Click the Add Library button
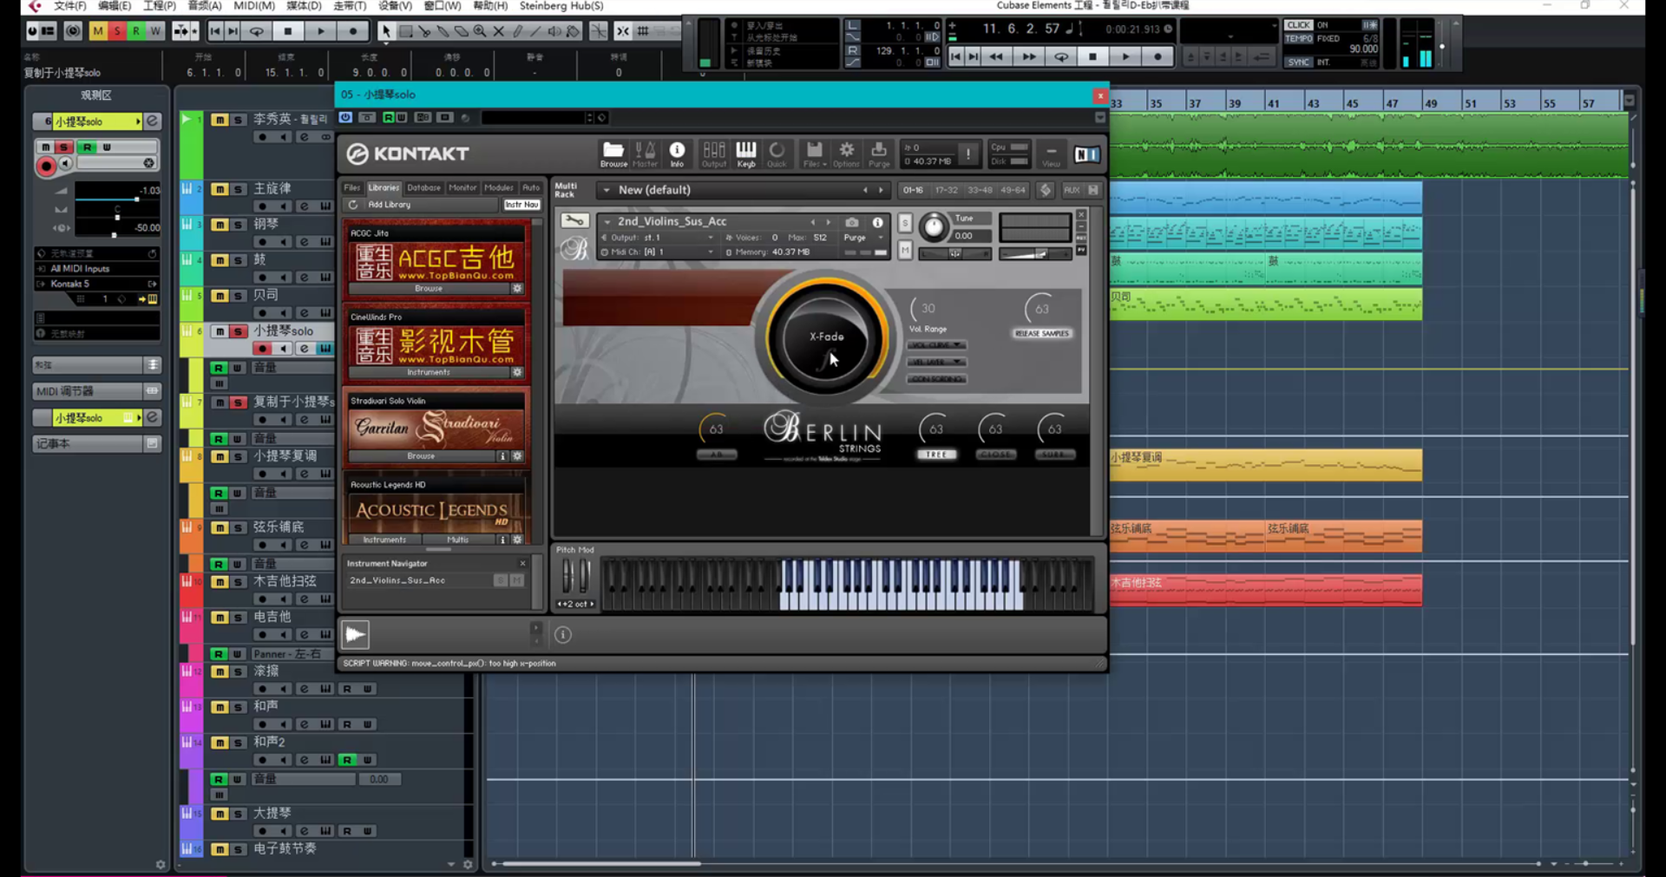The height and width of the screenshot is (877, 1666). pos(390,205)
